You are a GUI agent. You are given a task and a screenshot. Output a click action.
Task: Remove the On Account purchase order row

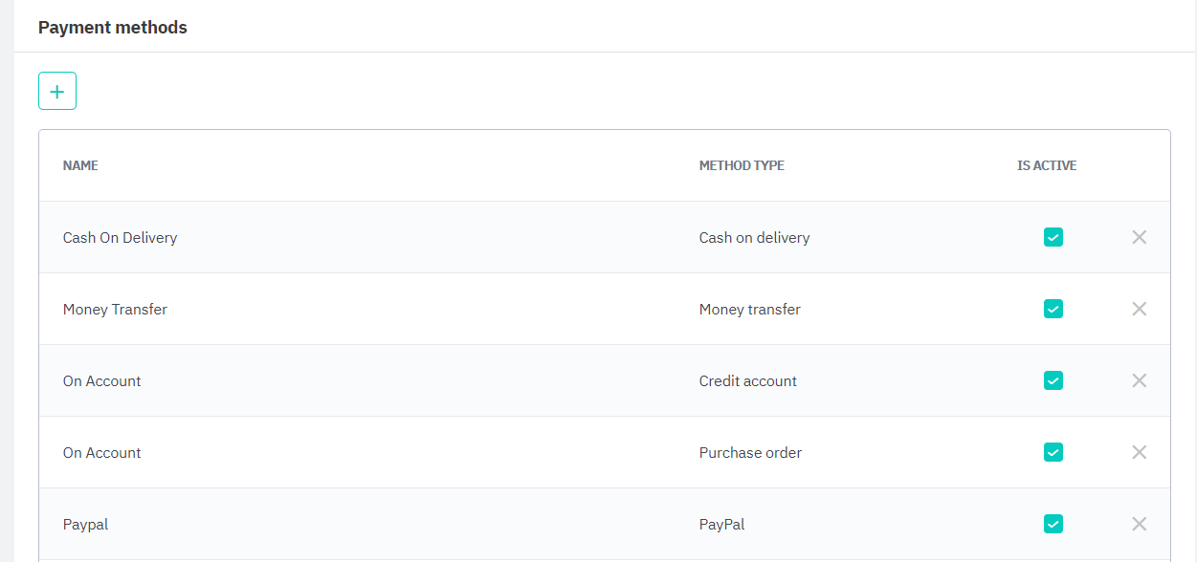coord(1139,452)
